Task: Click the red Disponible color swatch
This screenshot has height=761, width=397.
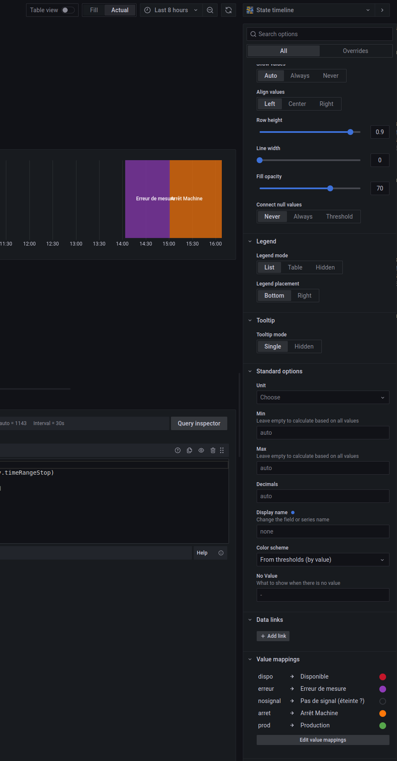Action: click(x=383, y=676)
